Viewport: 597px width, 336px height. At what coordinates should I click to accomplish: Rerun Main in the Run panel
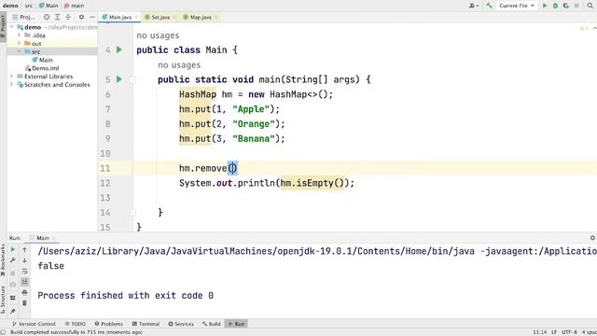tap(12, 249)
